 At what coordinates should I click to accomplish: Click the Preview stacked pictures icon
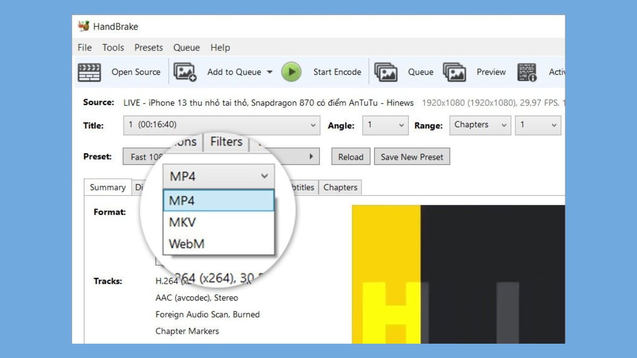[454, 72]
